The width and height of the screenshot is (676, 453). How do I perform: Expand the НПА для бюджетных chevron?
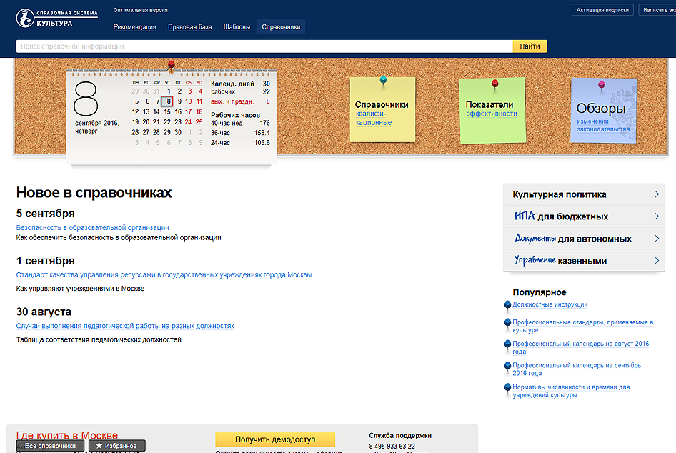(x=656, y=216)
